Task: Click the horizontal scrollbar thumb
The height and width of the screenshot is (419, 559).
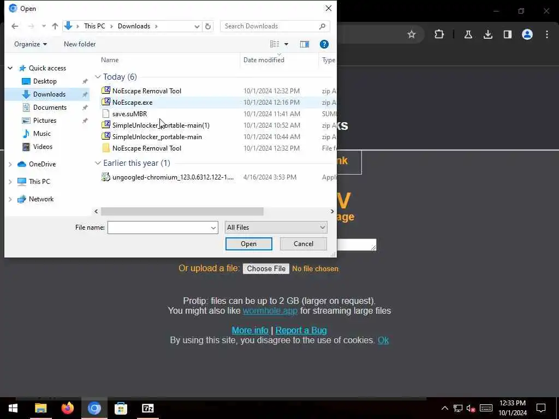Action: pos(182,211)
